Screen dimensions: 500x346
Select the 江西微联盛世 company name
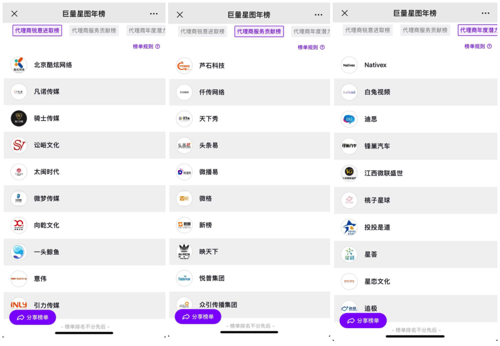(x=384, y=173)
